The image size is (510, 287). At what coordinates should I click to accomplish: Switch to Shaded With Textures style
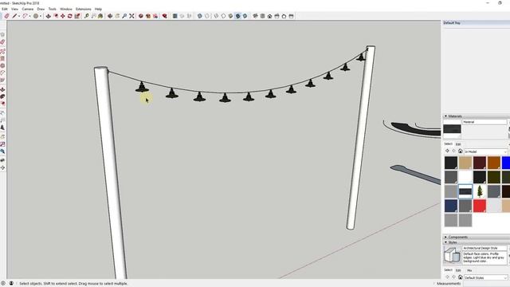[237, 16]
